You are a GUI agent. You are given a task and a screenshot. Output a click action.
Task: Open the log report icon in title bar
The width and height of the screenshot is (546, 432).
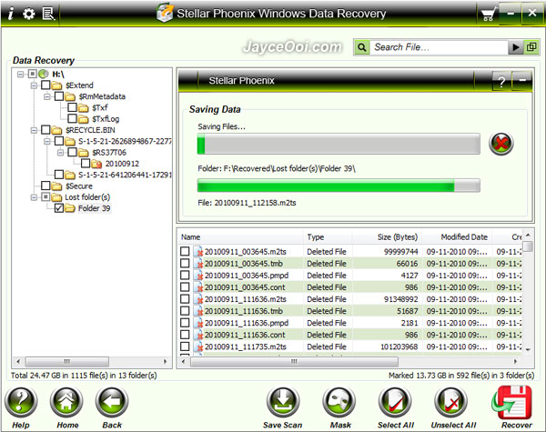pyautogui.click(x=48, y=14)
